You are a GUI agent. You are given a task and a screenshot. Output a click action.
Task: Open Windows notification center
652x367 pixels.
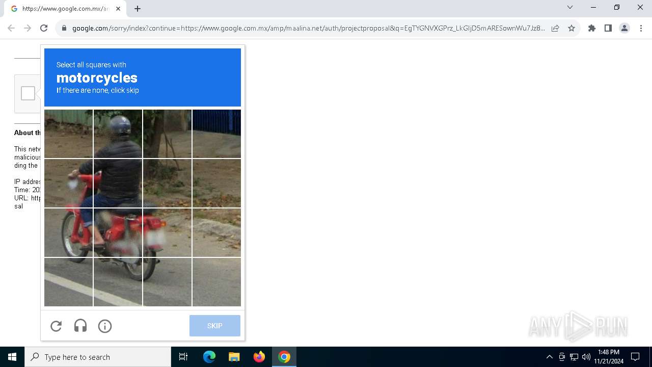tap(635, 357)
